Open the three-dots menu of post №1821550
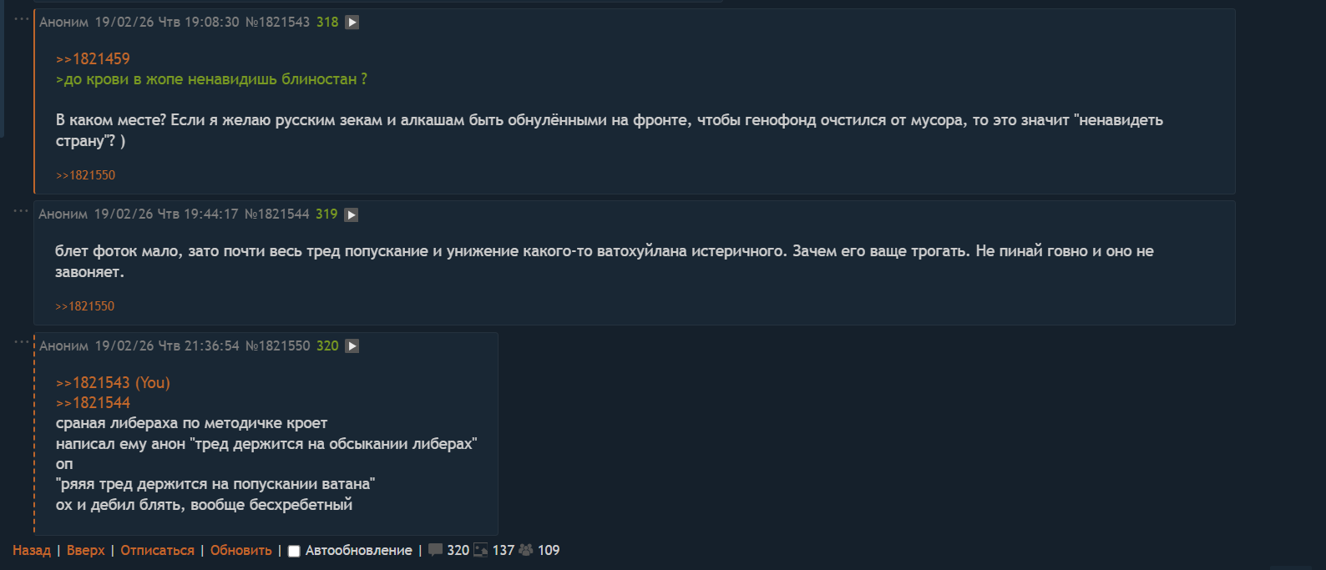Viewport: 1326px width, 570px height. tap(21, 341)
